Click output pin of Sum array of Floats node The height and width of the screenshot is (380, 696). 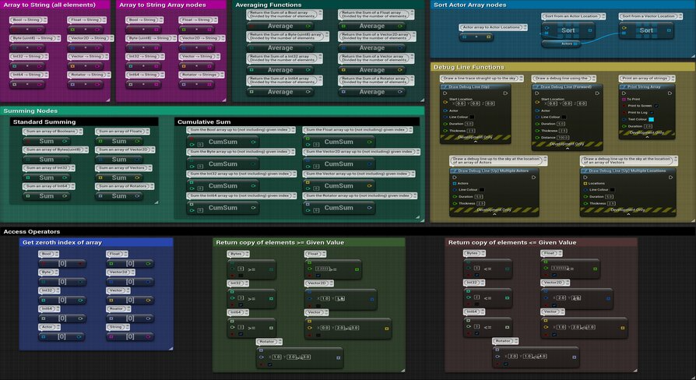(x=137, y=141)
